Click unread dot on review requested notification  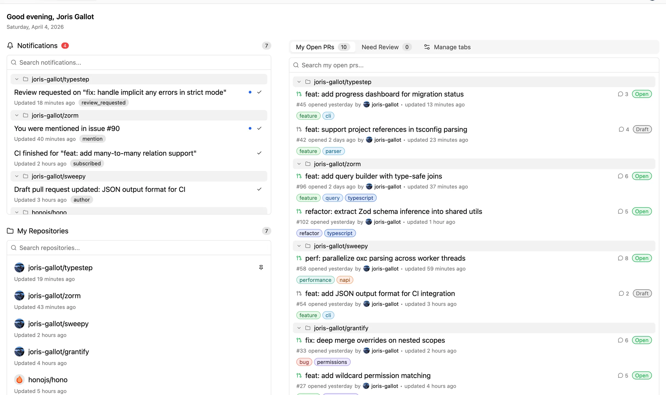point(250,92)
